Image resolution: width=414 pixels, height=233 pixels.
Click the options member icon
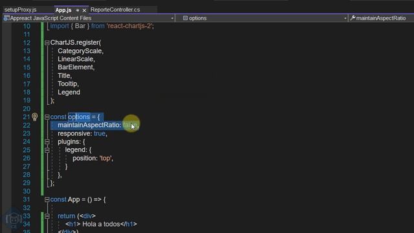coord(186,18)
